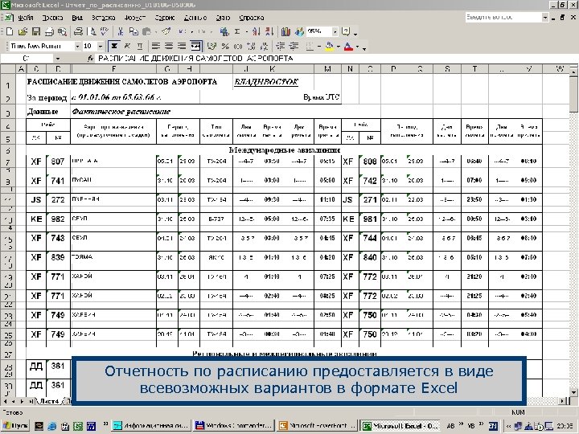Decrease indent icon in formatting toolbar
The height and width of the screenshot is (434, 579).
tap(281, 46)
